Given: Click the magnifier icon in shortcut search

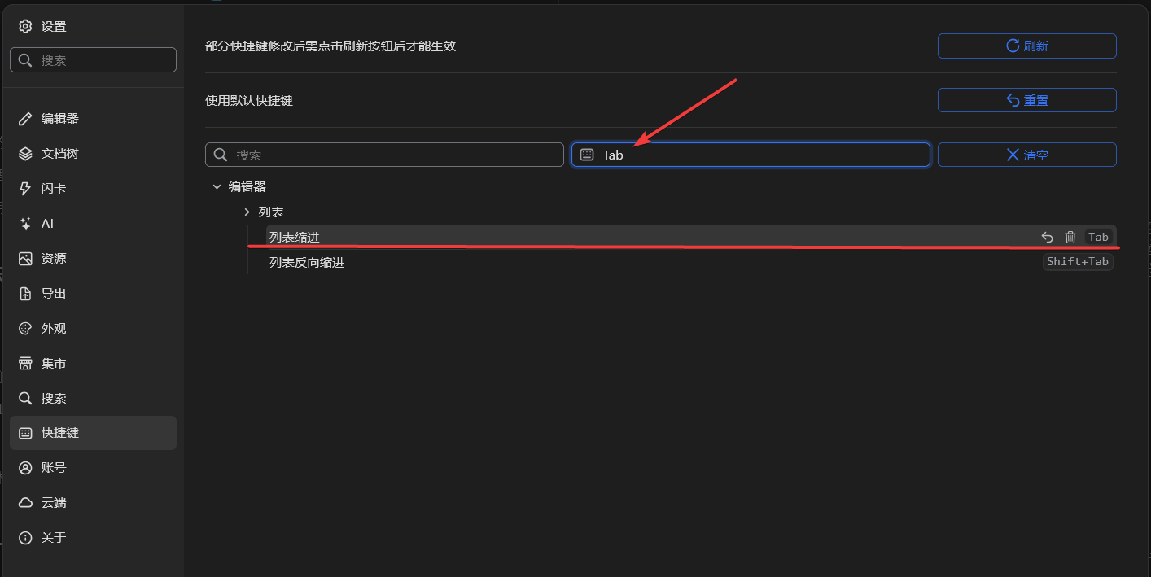Looking at the screenshot, I should [x=220, y=155].
